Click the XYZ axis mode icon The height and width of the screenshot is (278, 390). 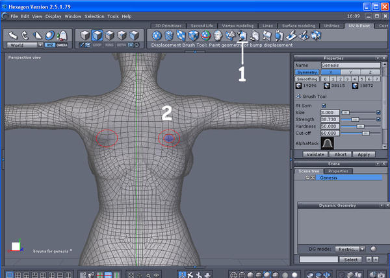[x=50, y=45]
